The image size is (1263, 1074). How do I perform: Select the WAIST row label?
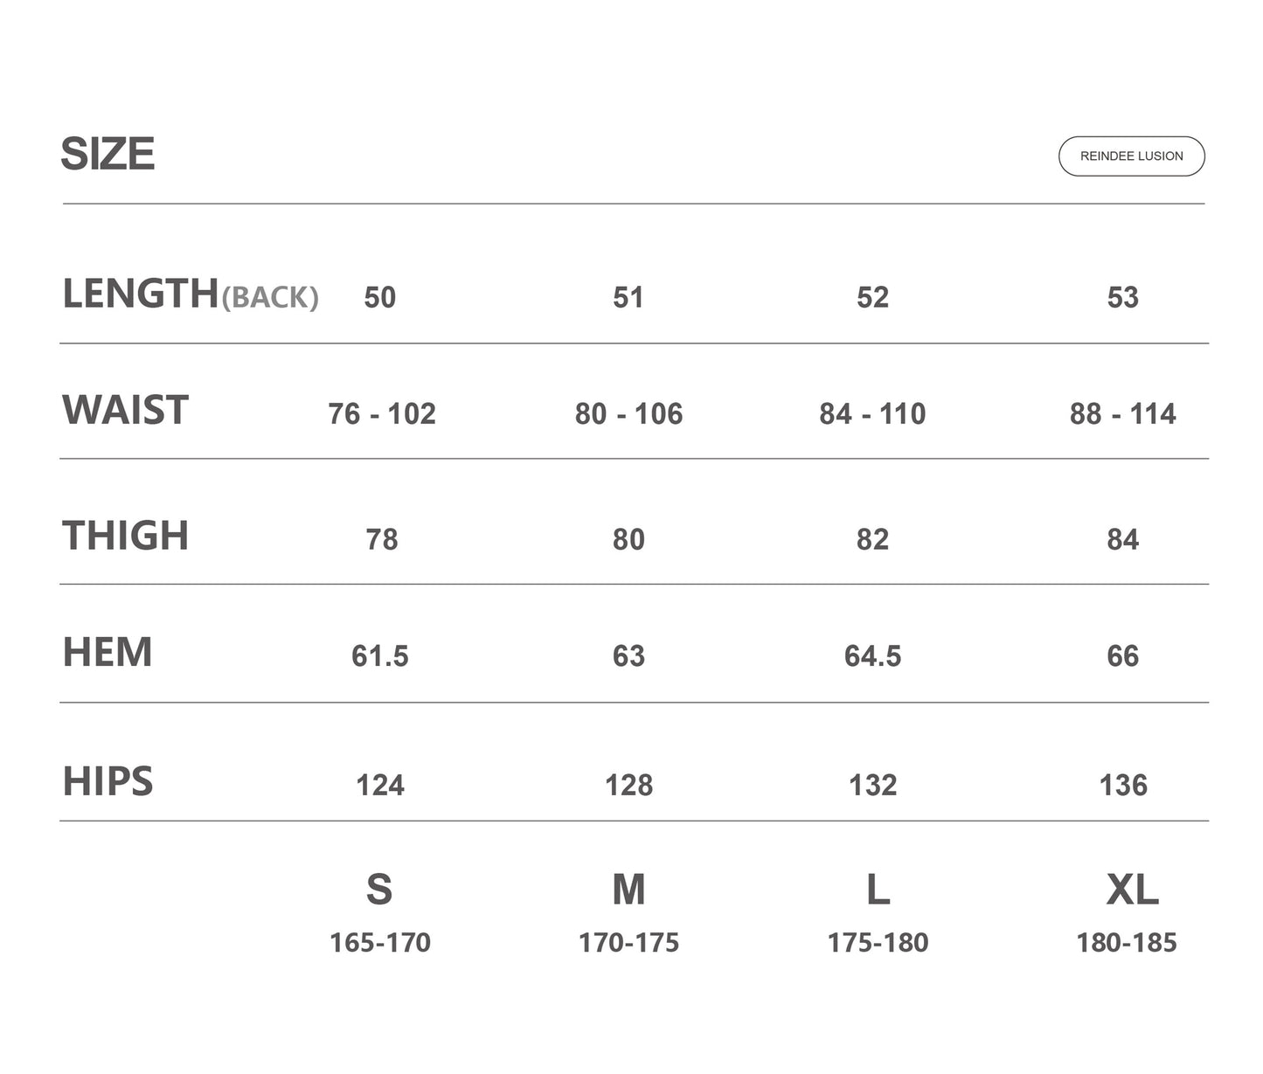[x=125, y=411]
